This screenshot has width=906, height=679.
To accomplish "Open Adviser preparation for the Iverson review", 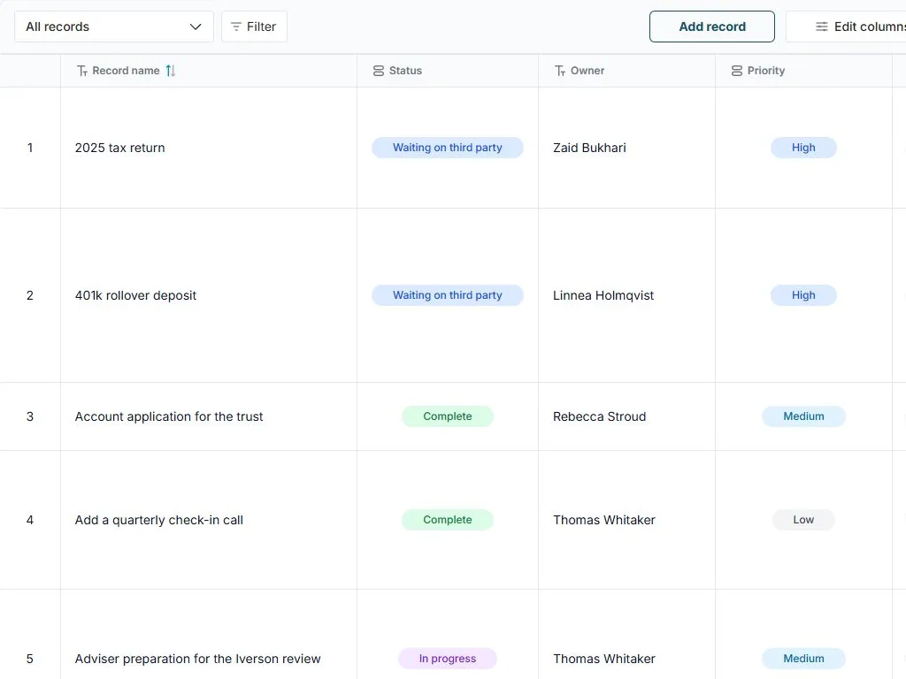I will [197, 659].
